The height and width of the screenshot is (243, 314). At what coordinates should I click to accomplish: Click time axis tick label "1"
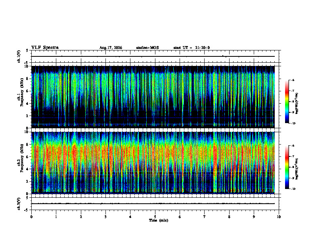pyautogui.click(x=56, y=217)
